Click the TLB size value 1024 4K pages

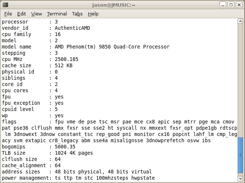coord(74,153)
